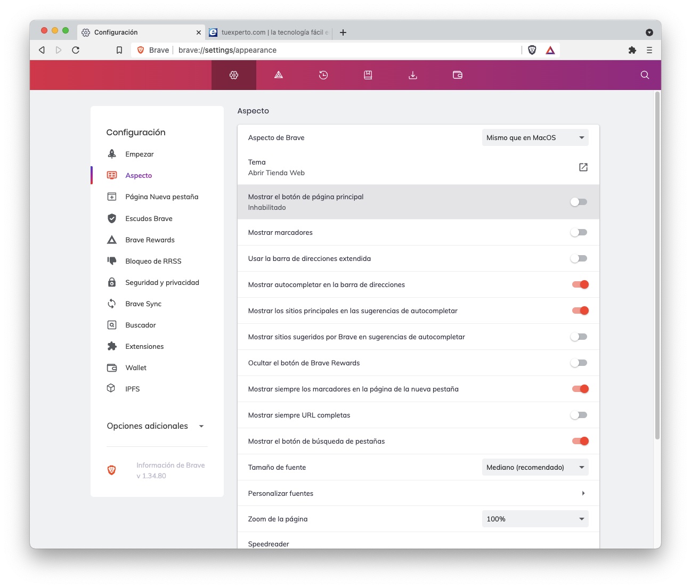Click the Brave Rewards triangle icon in address bar
691x588 pixels.
coord(550,50)
